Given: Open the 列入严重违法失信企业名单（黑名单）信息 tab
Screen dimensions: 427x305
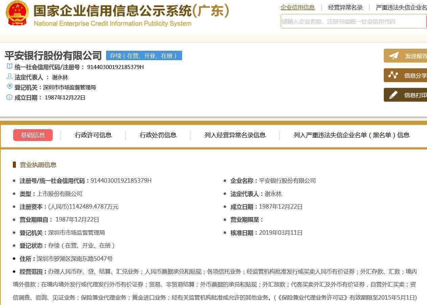Looking at the screenshot, I should click(x=352, y=135).
